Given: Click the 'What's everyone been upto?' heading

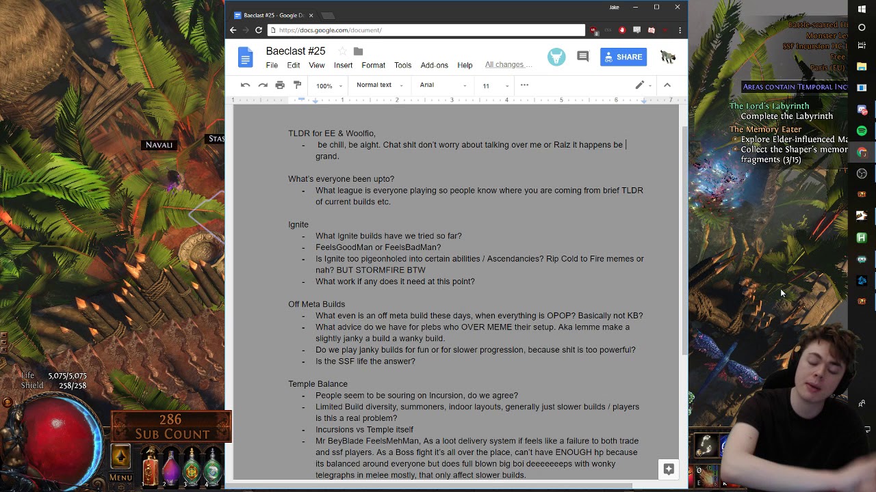Looking at the screenshot, I should tap(341, 179).
